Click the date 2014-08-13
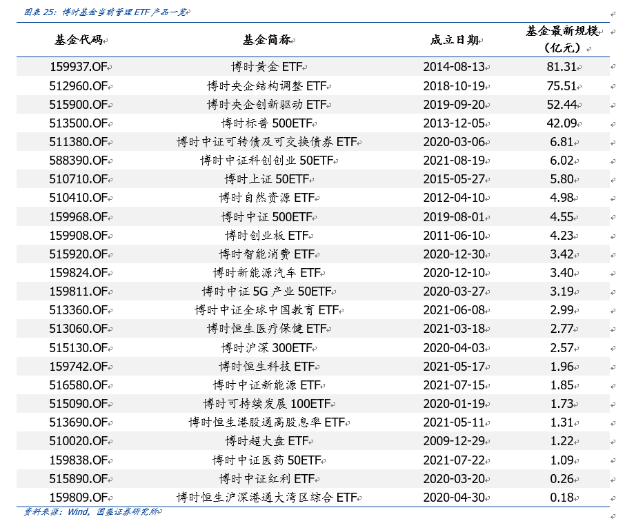The width and height of the screenshot is (625, 521). 454,67
